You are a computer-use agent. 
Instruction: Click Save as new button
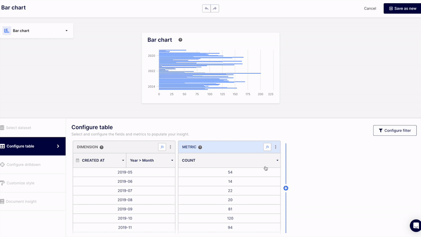click(x=402, y=8)
